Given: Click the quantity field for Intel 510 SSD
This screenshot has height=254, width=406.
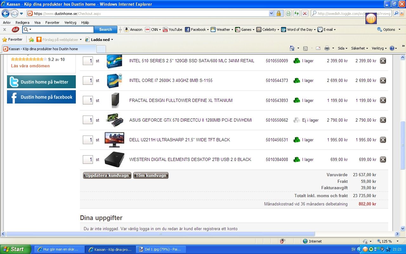Looking at the screenshot, I should tap(88, 61).
